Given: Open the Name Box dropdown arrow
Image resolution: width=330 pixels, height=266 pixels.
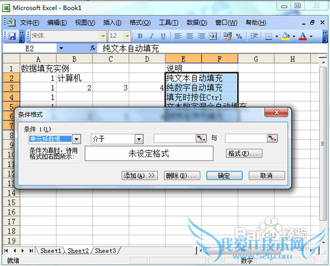Looking at the screenshot, I should 61,48.
